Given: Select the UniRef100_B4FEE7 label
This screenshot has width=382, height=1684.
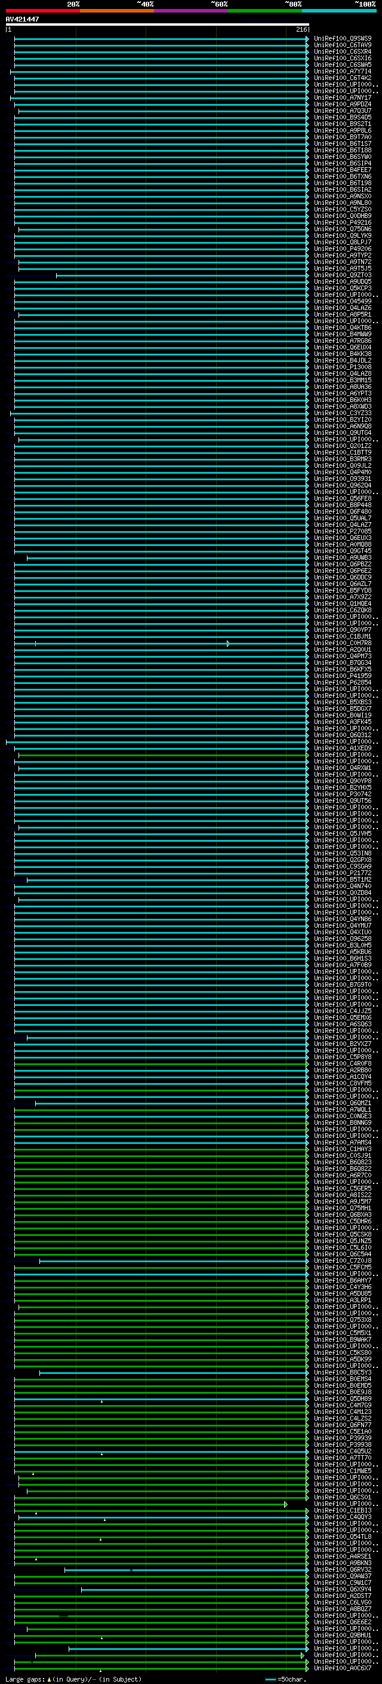Looking at the screenshot, I should coord(343,170).
